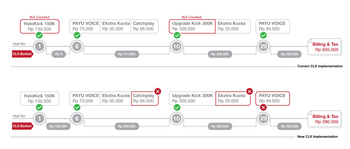This screenshot has height=149, width=350.
Task: Click the day 1 circle above the Rp 150.000 bucket
Action: [40, 118]
